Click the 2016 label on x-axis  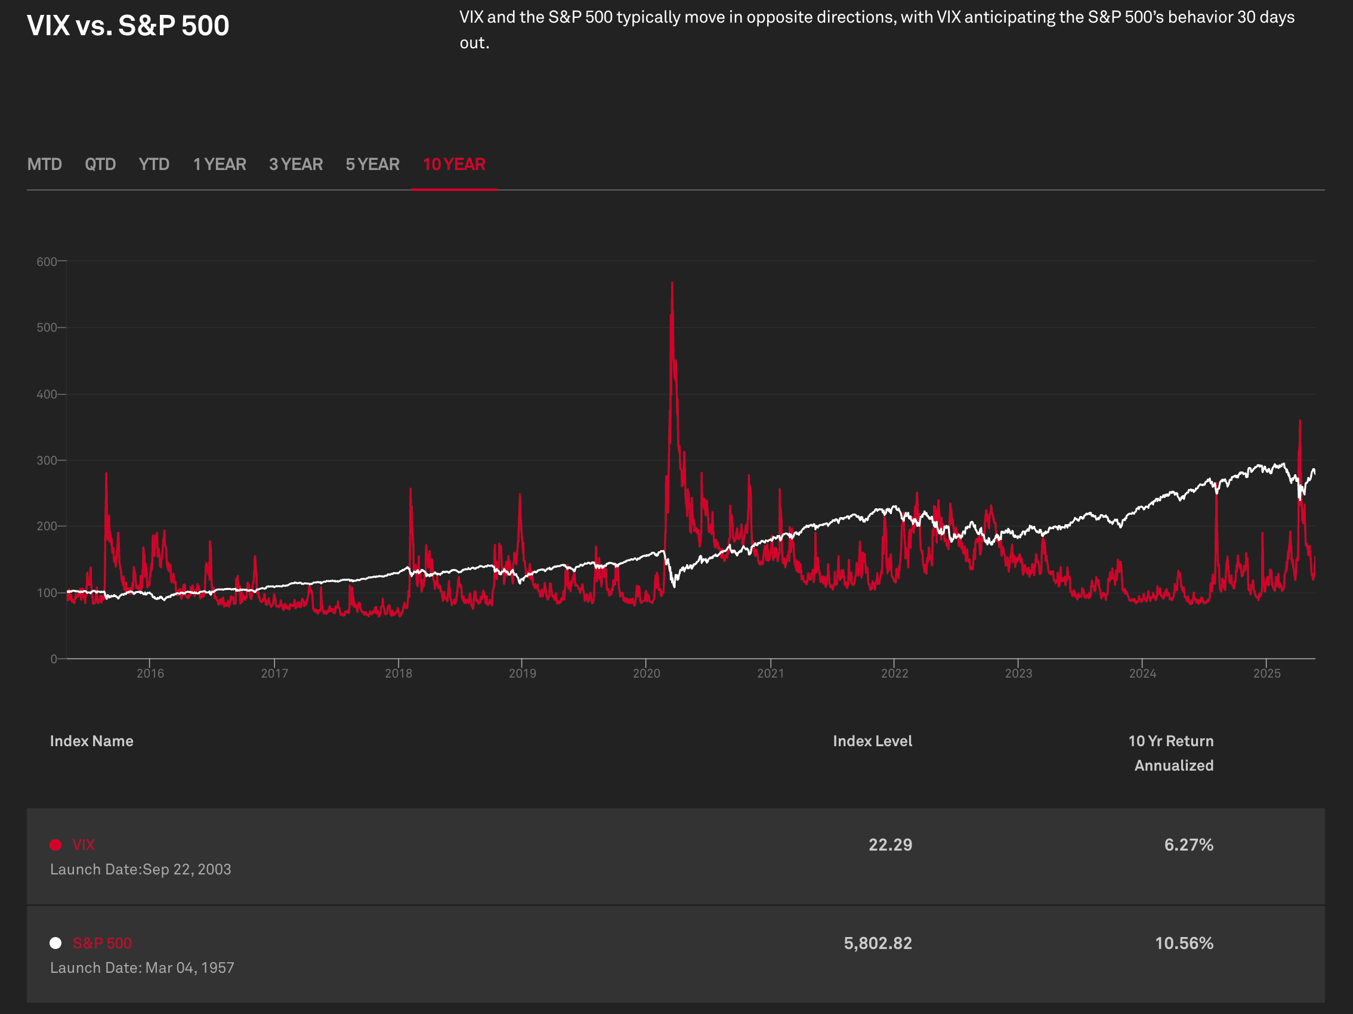150,673
